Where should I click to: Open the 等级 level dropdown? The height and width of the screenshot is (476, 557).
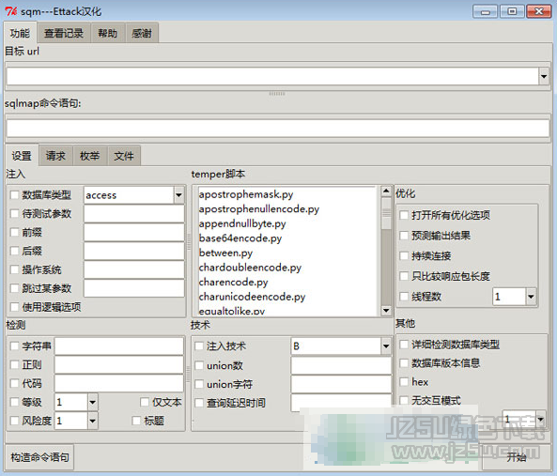click(92, 402)
